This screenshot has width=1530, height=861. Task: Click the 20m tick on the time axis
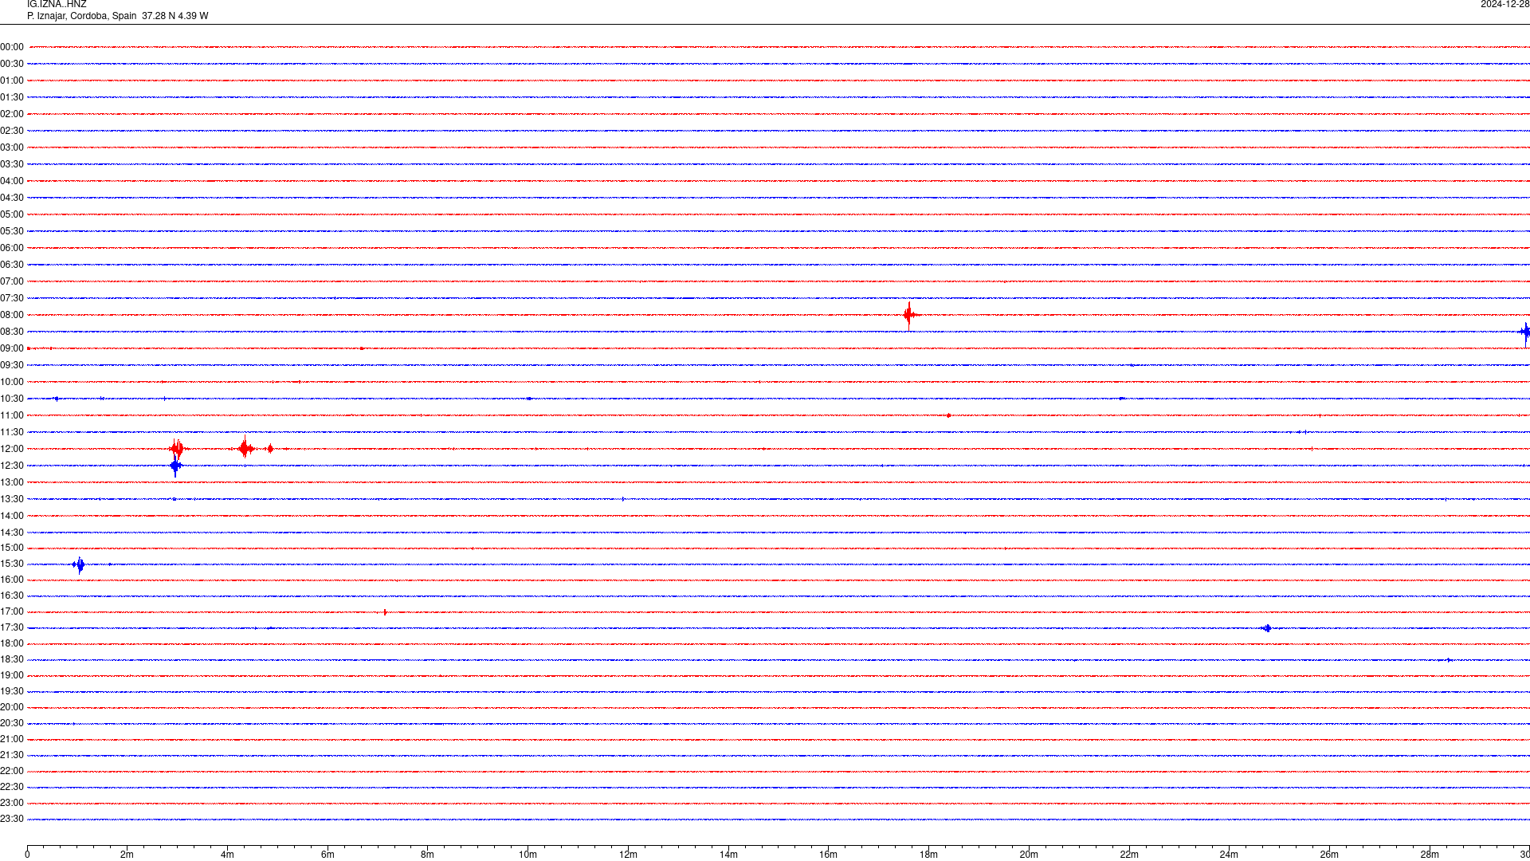(x=1029, y=855)
